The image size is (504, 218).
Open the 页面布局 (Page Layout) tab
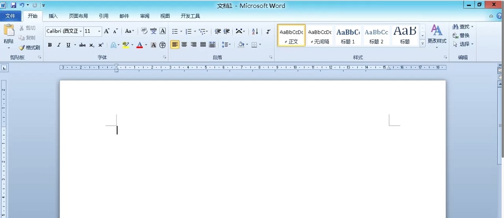78,16
